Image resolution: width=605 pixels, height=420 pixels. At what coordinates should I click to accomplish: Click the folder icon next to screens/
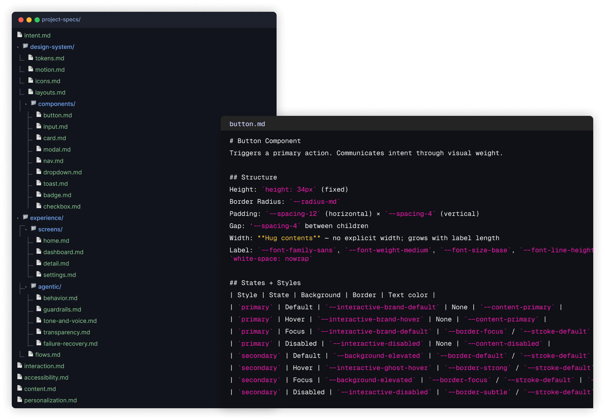click(33, 228)
